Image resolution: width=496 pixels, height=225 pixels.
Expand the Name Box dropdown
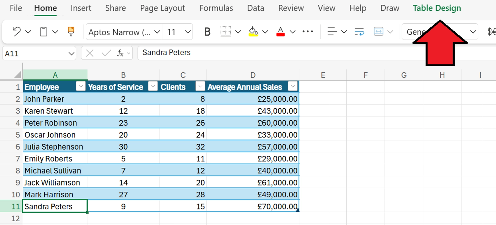click(x=71, y=53)
